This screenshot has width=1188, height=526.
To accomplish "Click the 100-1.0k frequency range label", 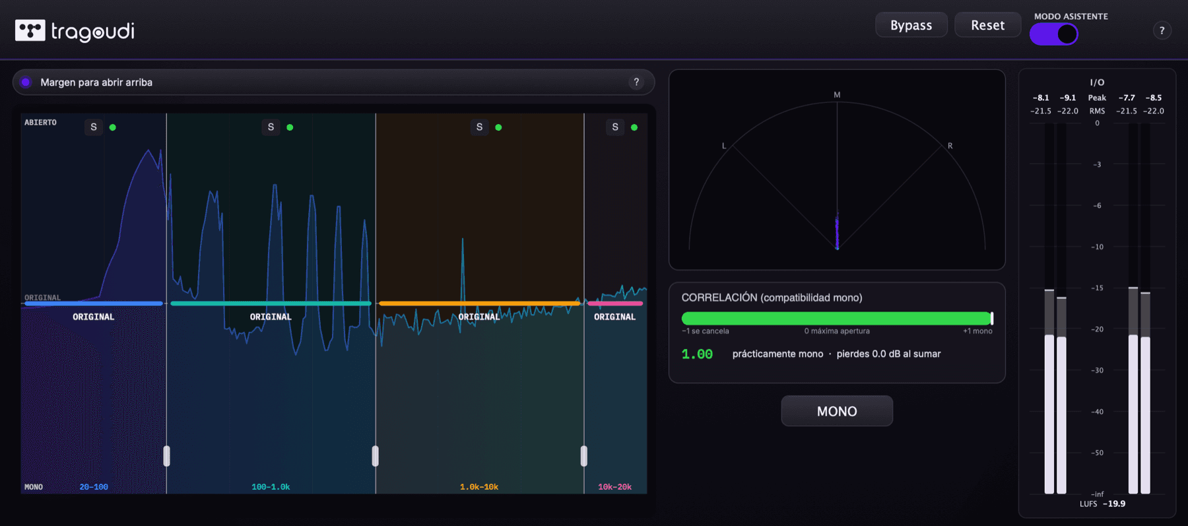I will click(271, 487).
